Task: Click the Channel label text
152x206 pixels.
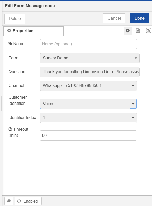Action: 16,85
